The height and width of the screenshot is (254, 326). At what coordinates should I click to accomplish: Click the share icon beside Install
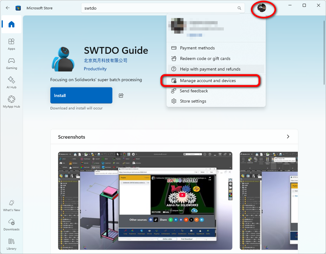(121, 95)
